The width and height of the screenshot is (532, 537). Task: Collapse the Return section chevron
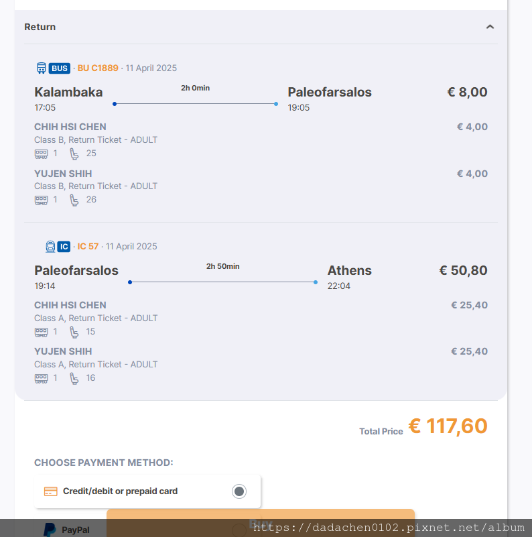click(x=490, y=27)
